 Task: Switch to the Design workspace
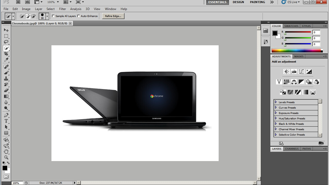pyautogui.click(x=238, y=2)
